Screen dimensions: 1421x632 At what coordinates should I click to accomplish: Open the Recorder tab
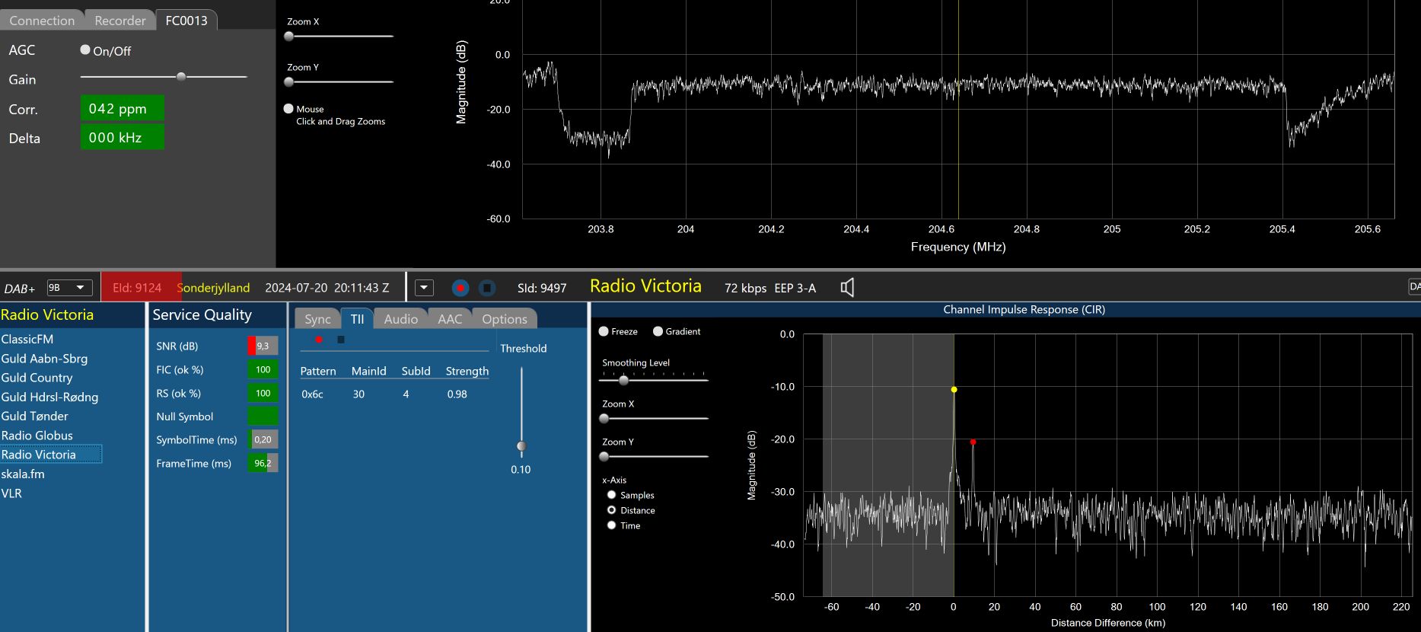(x=119, y=21)
